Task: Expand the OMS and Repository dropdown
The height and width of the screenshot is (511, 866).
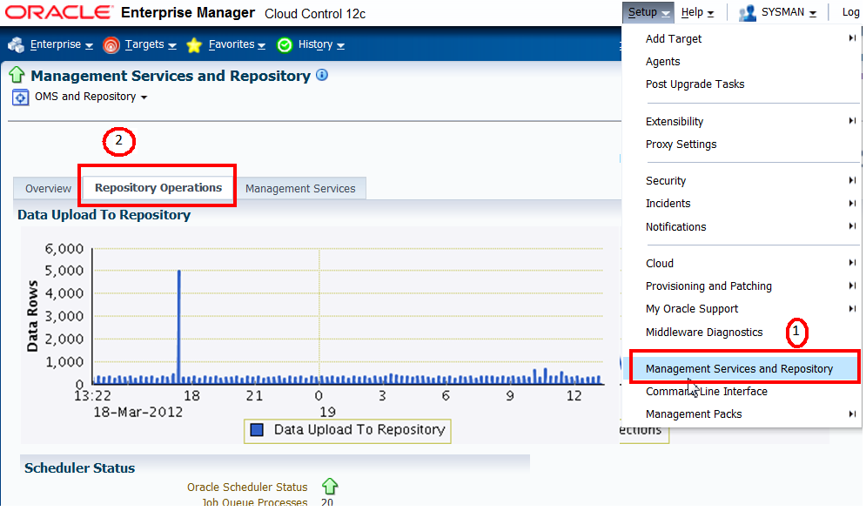Action: pyautogui.click(x=144, y=97)
